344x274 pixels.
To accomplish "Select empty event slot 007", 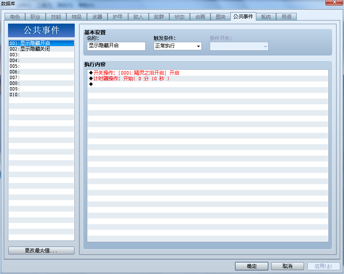I will coord(41,77).
